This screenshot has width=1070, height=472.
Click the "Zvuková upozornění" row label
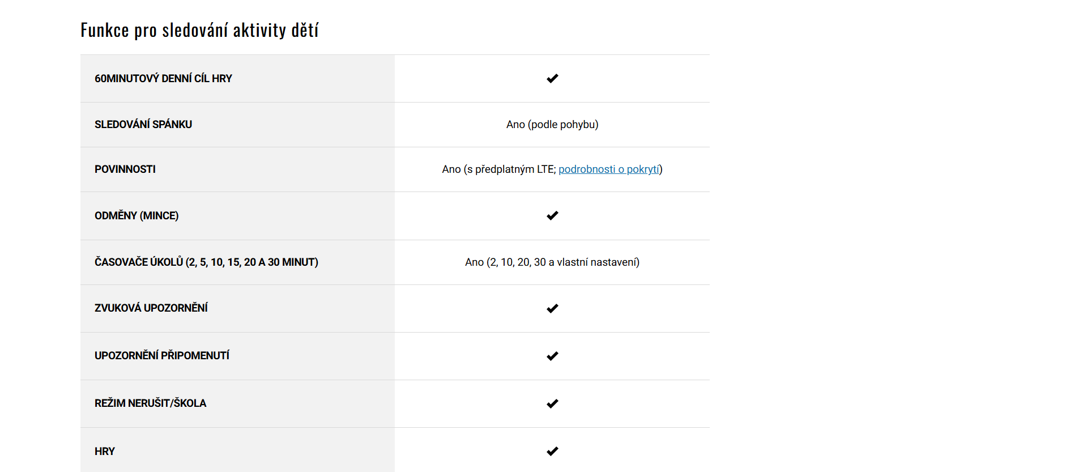pyautogui.click(x=151, y=308)
